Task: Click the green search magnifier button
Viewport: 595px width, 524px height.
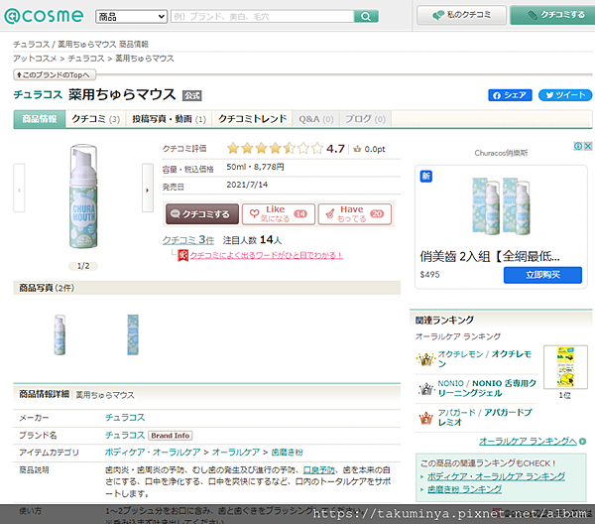Action: click(366, 16)
